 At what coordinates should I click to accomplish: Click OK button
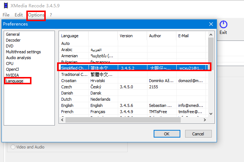(x=167, y=134)
